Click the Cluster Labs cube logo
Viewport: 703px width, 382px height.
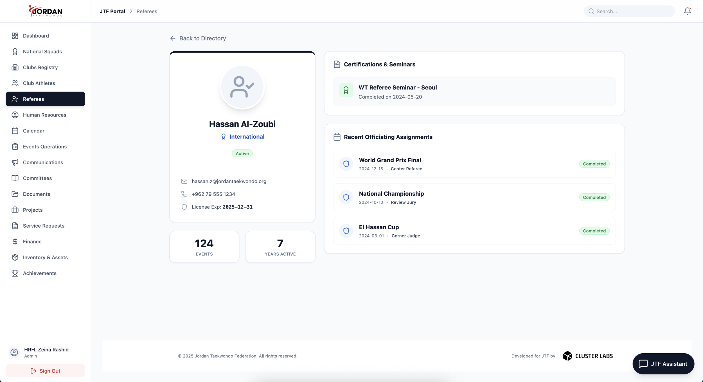(567, 356)
